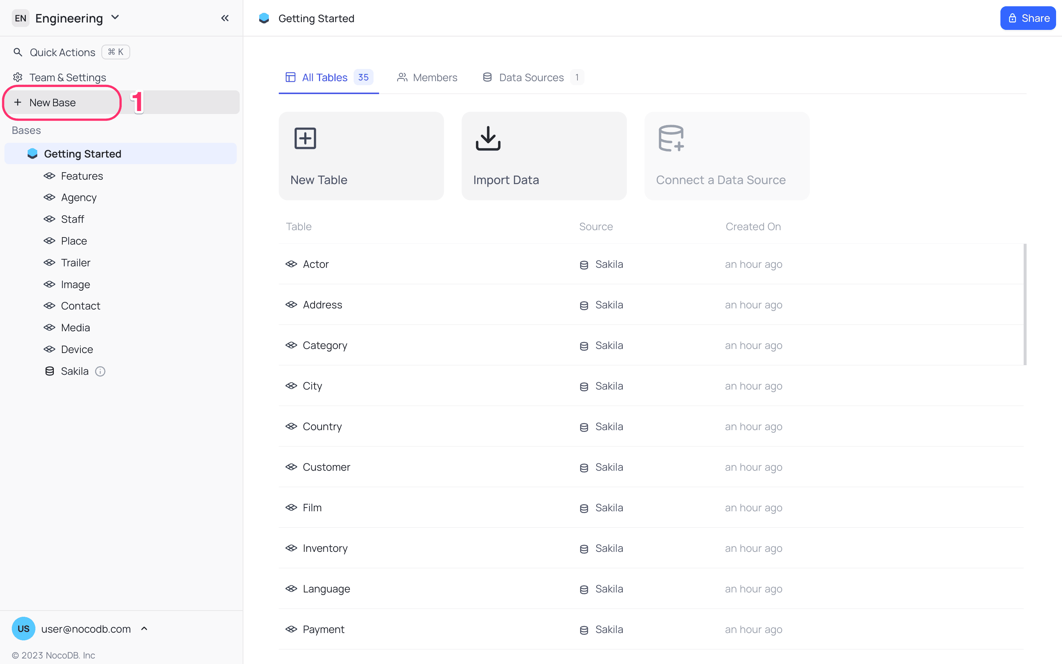1062x664 pixels.
Task: Click the US user avatar
Action: pos(23,629)
